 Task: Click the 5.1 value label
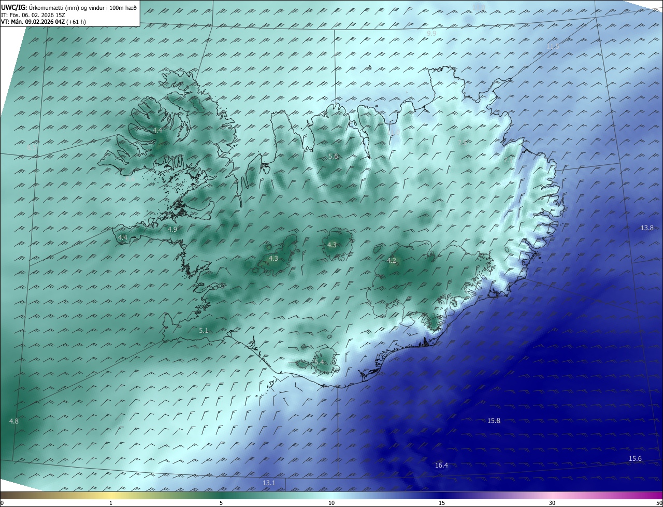(204, 331)
